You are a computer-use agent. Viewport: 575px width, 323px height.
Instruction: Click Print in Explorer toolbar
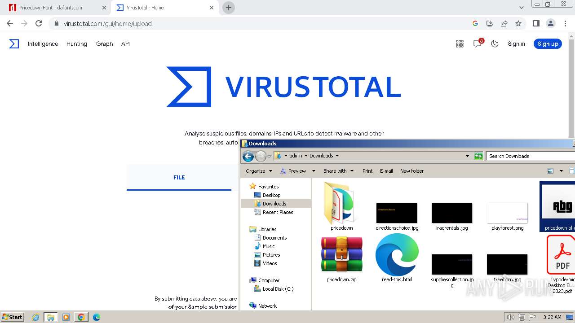pyautogui.click(x=367, y=171)
